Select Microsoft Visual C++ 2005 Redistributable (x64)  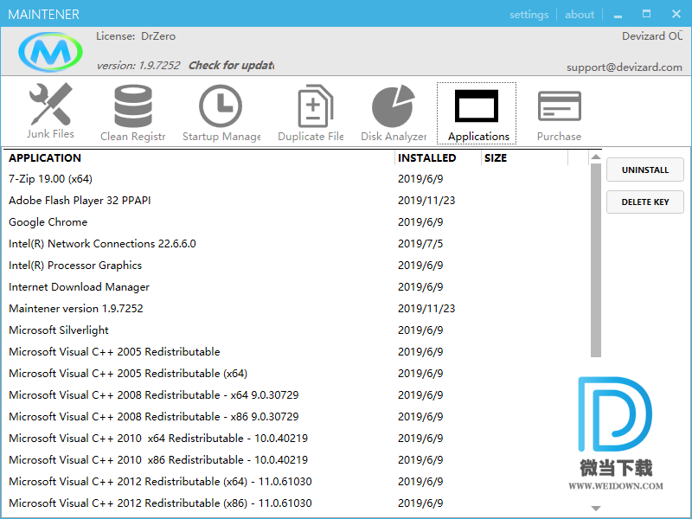[296, 374]
